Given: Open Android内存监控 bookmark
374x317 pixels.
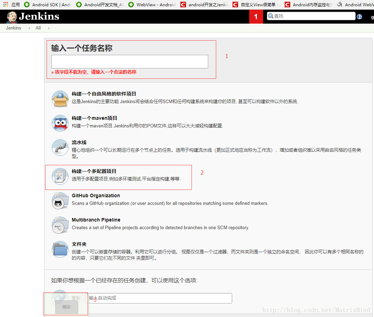Looking at the screenshot, I should (x=308, y=5).
